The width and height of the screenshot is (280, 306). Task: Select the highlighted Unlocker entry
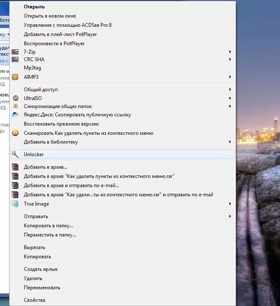123,154
